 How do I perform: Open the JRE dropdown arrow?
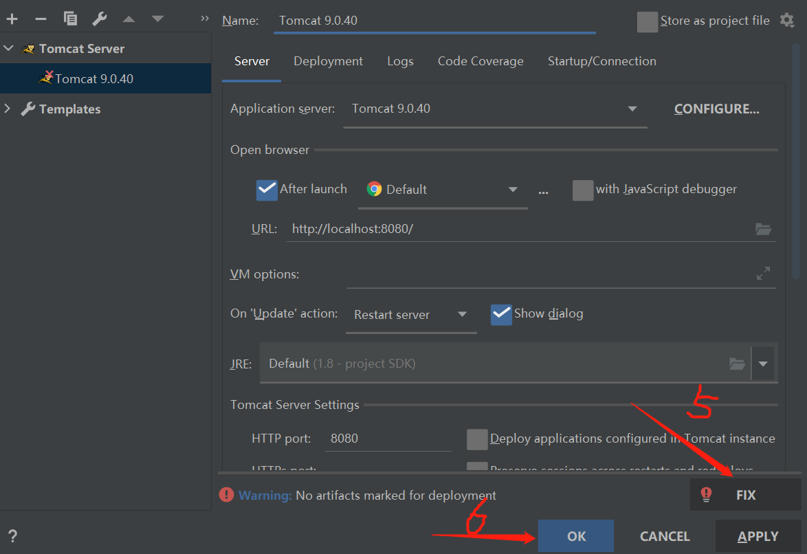763,364
